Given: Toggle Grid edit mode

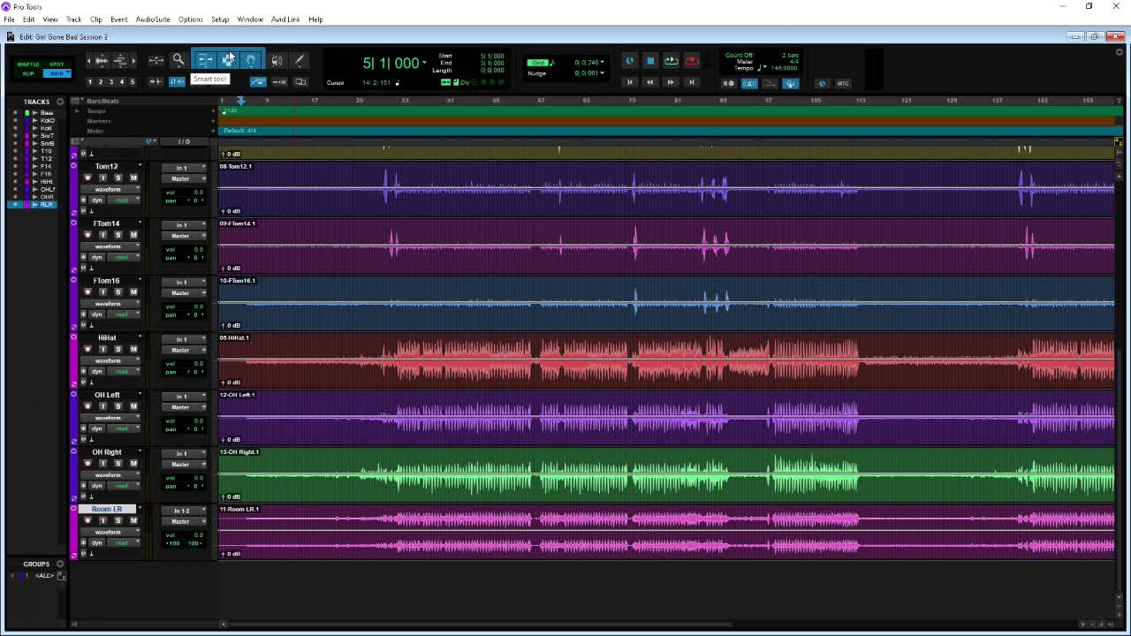Looking at the screenshot, I should point(57,73).
